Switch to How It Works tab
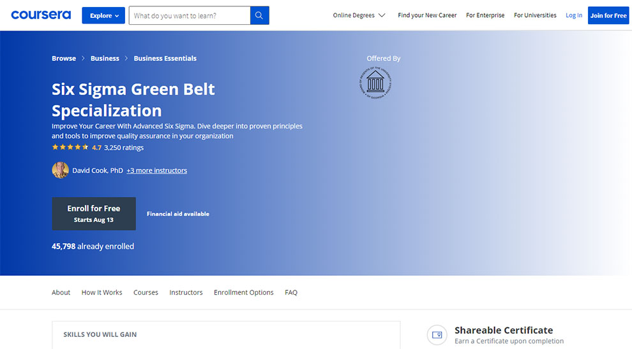Viewport: 632px width, 349px height. click(102, 292)
